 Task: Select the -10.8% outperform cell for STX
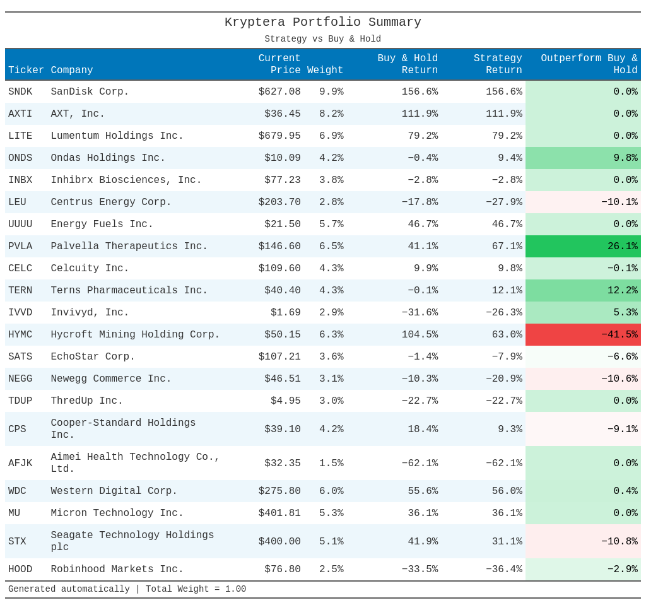pos(583,541)
